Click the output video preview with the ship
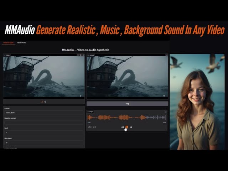 (x=128, y=77)
